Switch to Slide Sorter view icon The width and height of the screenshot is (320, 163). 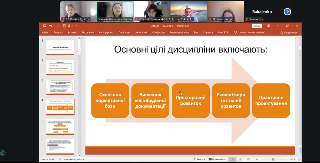point(240,159)
